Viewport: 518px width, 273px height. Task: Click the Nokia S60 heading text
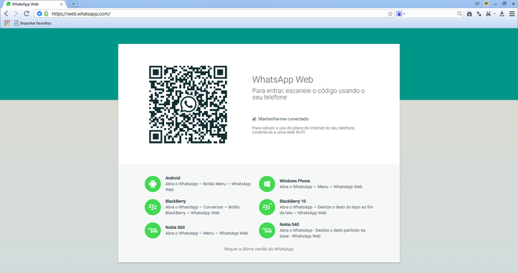click(174, 228)
